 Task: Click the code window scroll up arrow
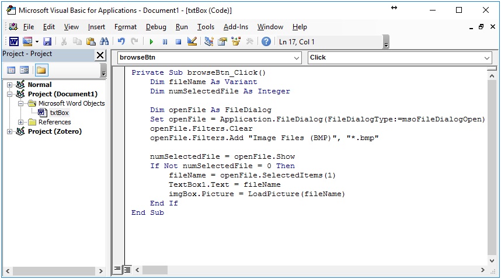pos(492,76)
